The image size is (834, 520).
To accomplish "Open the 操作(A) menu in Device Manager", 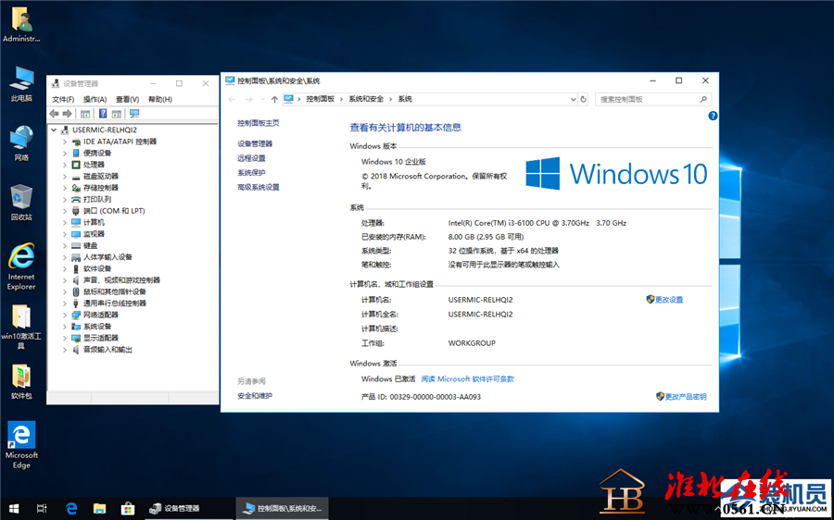I will (x=95, y=99).
